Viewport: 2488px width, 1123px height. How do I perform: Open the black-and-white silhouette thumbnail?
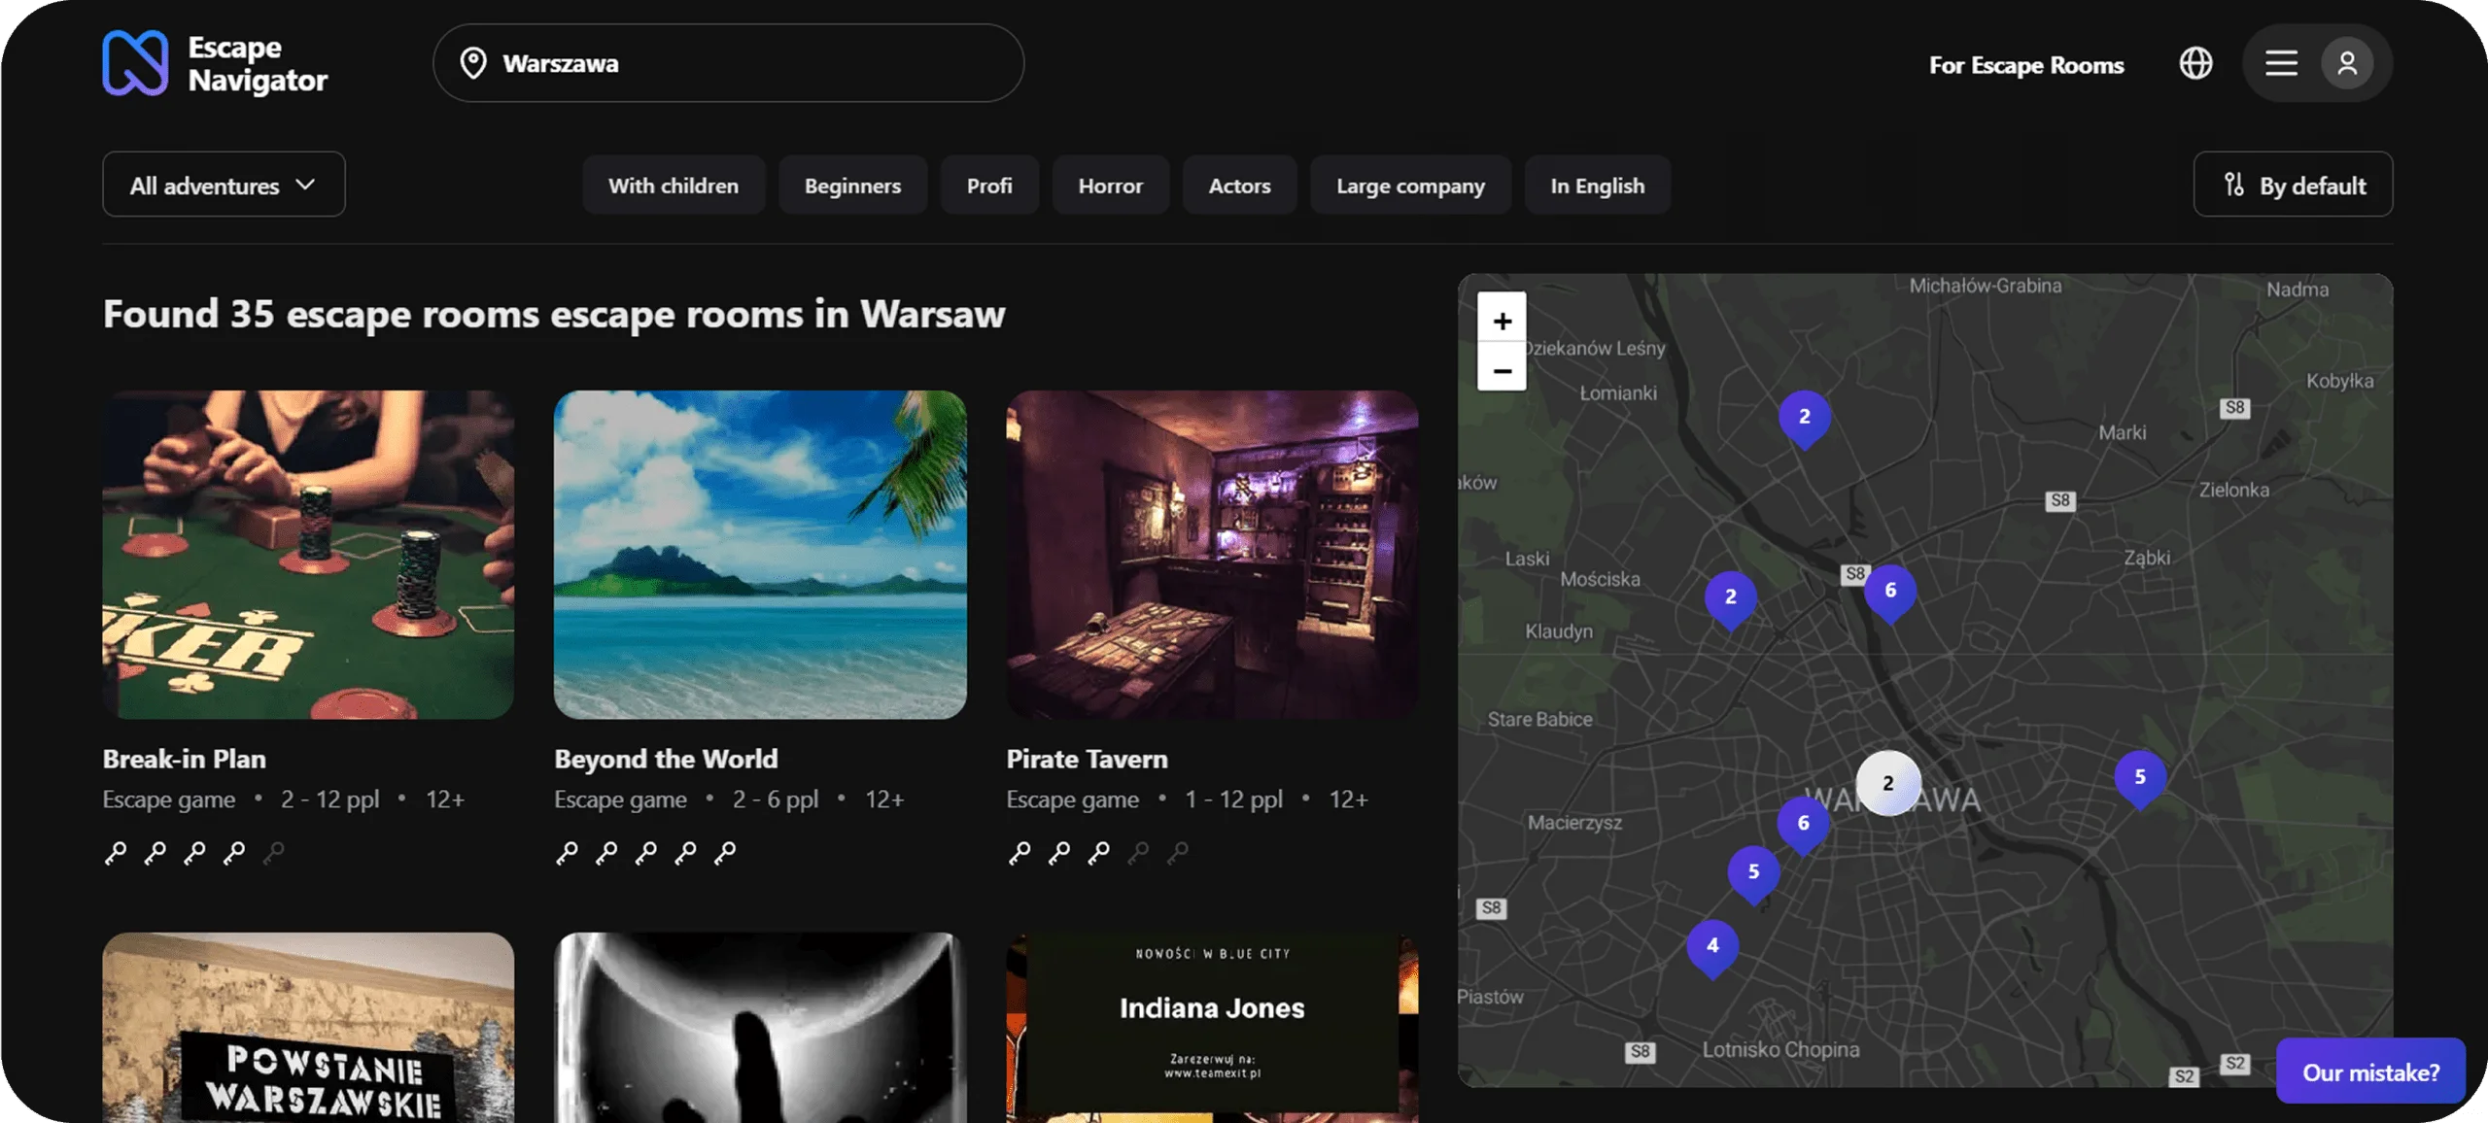click(x=760, y=1028)
